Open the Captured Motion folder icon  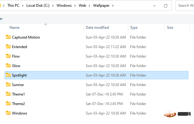tap(8, 37)
